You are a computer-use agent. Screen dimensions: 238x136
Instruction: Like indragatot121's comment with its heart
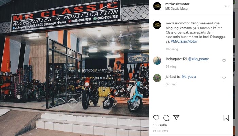tap(224, 60)
